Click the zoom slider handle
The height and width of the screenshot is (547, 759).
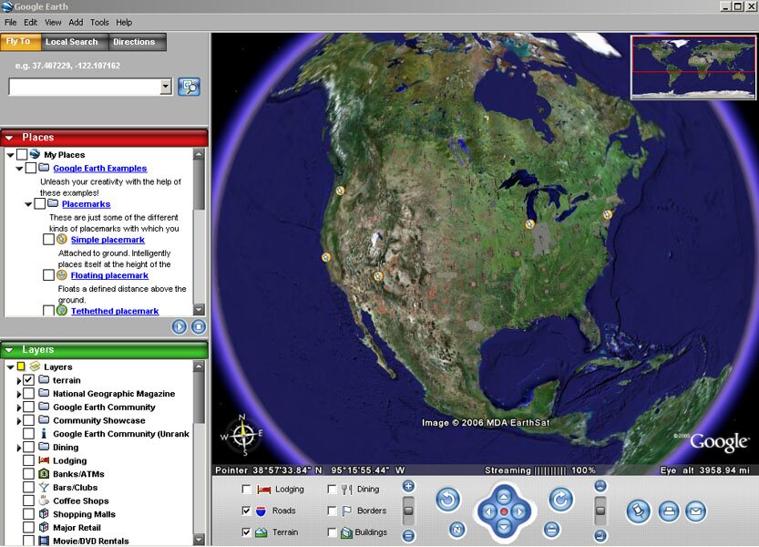pos(408,511)
